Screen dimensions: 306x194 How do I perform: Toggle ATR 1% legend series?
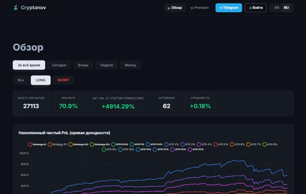[137, 145]
